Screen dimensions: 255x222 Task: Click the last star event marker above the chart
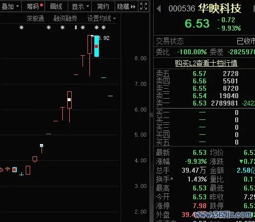[x=103, y=27]
